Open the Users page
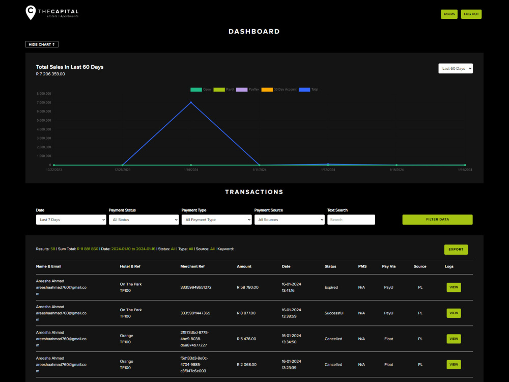Viewport: 509px width, 382px height. (x=449, y=14)
